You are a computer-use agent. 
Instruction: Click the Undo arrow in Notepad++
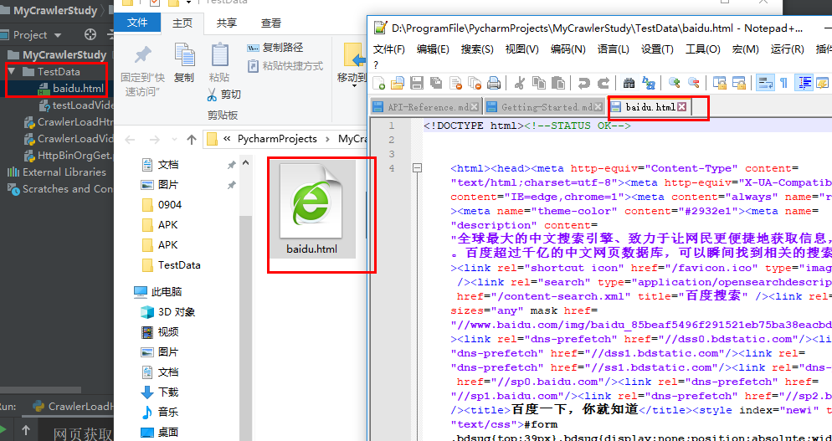pyautogui.click(x=583, y=83)
